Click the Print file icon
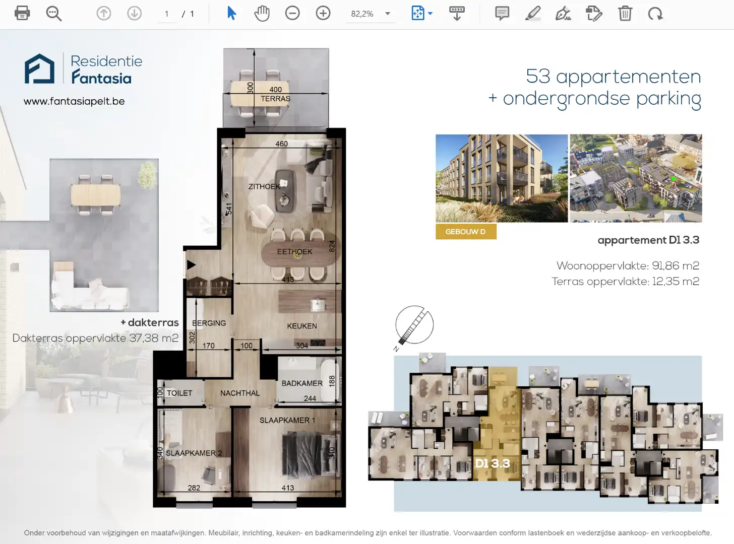This screenshot has width=734, height=544. pyautogui.click(x=22, y=13)
